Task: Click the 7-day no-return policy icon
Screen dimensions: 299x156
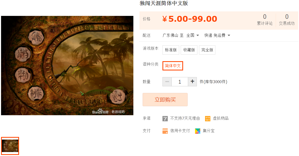Action: (x=165, y=119)
